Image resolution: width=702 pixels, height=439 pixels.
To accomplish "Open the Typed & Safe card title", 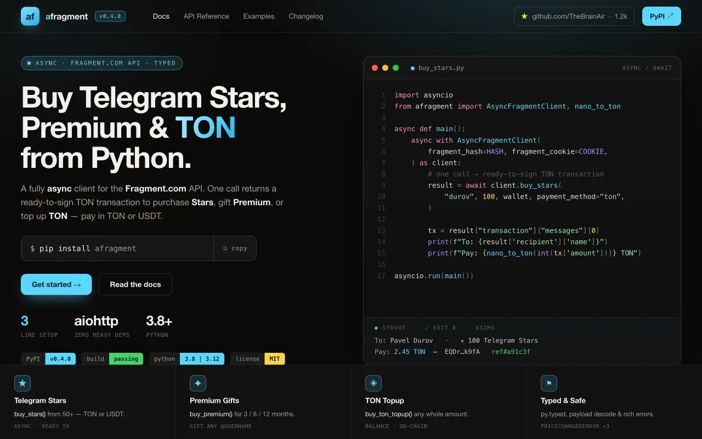I will [x=563, y=401].
